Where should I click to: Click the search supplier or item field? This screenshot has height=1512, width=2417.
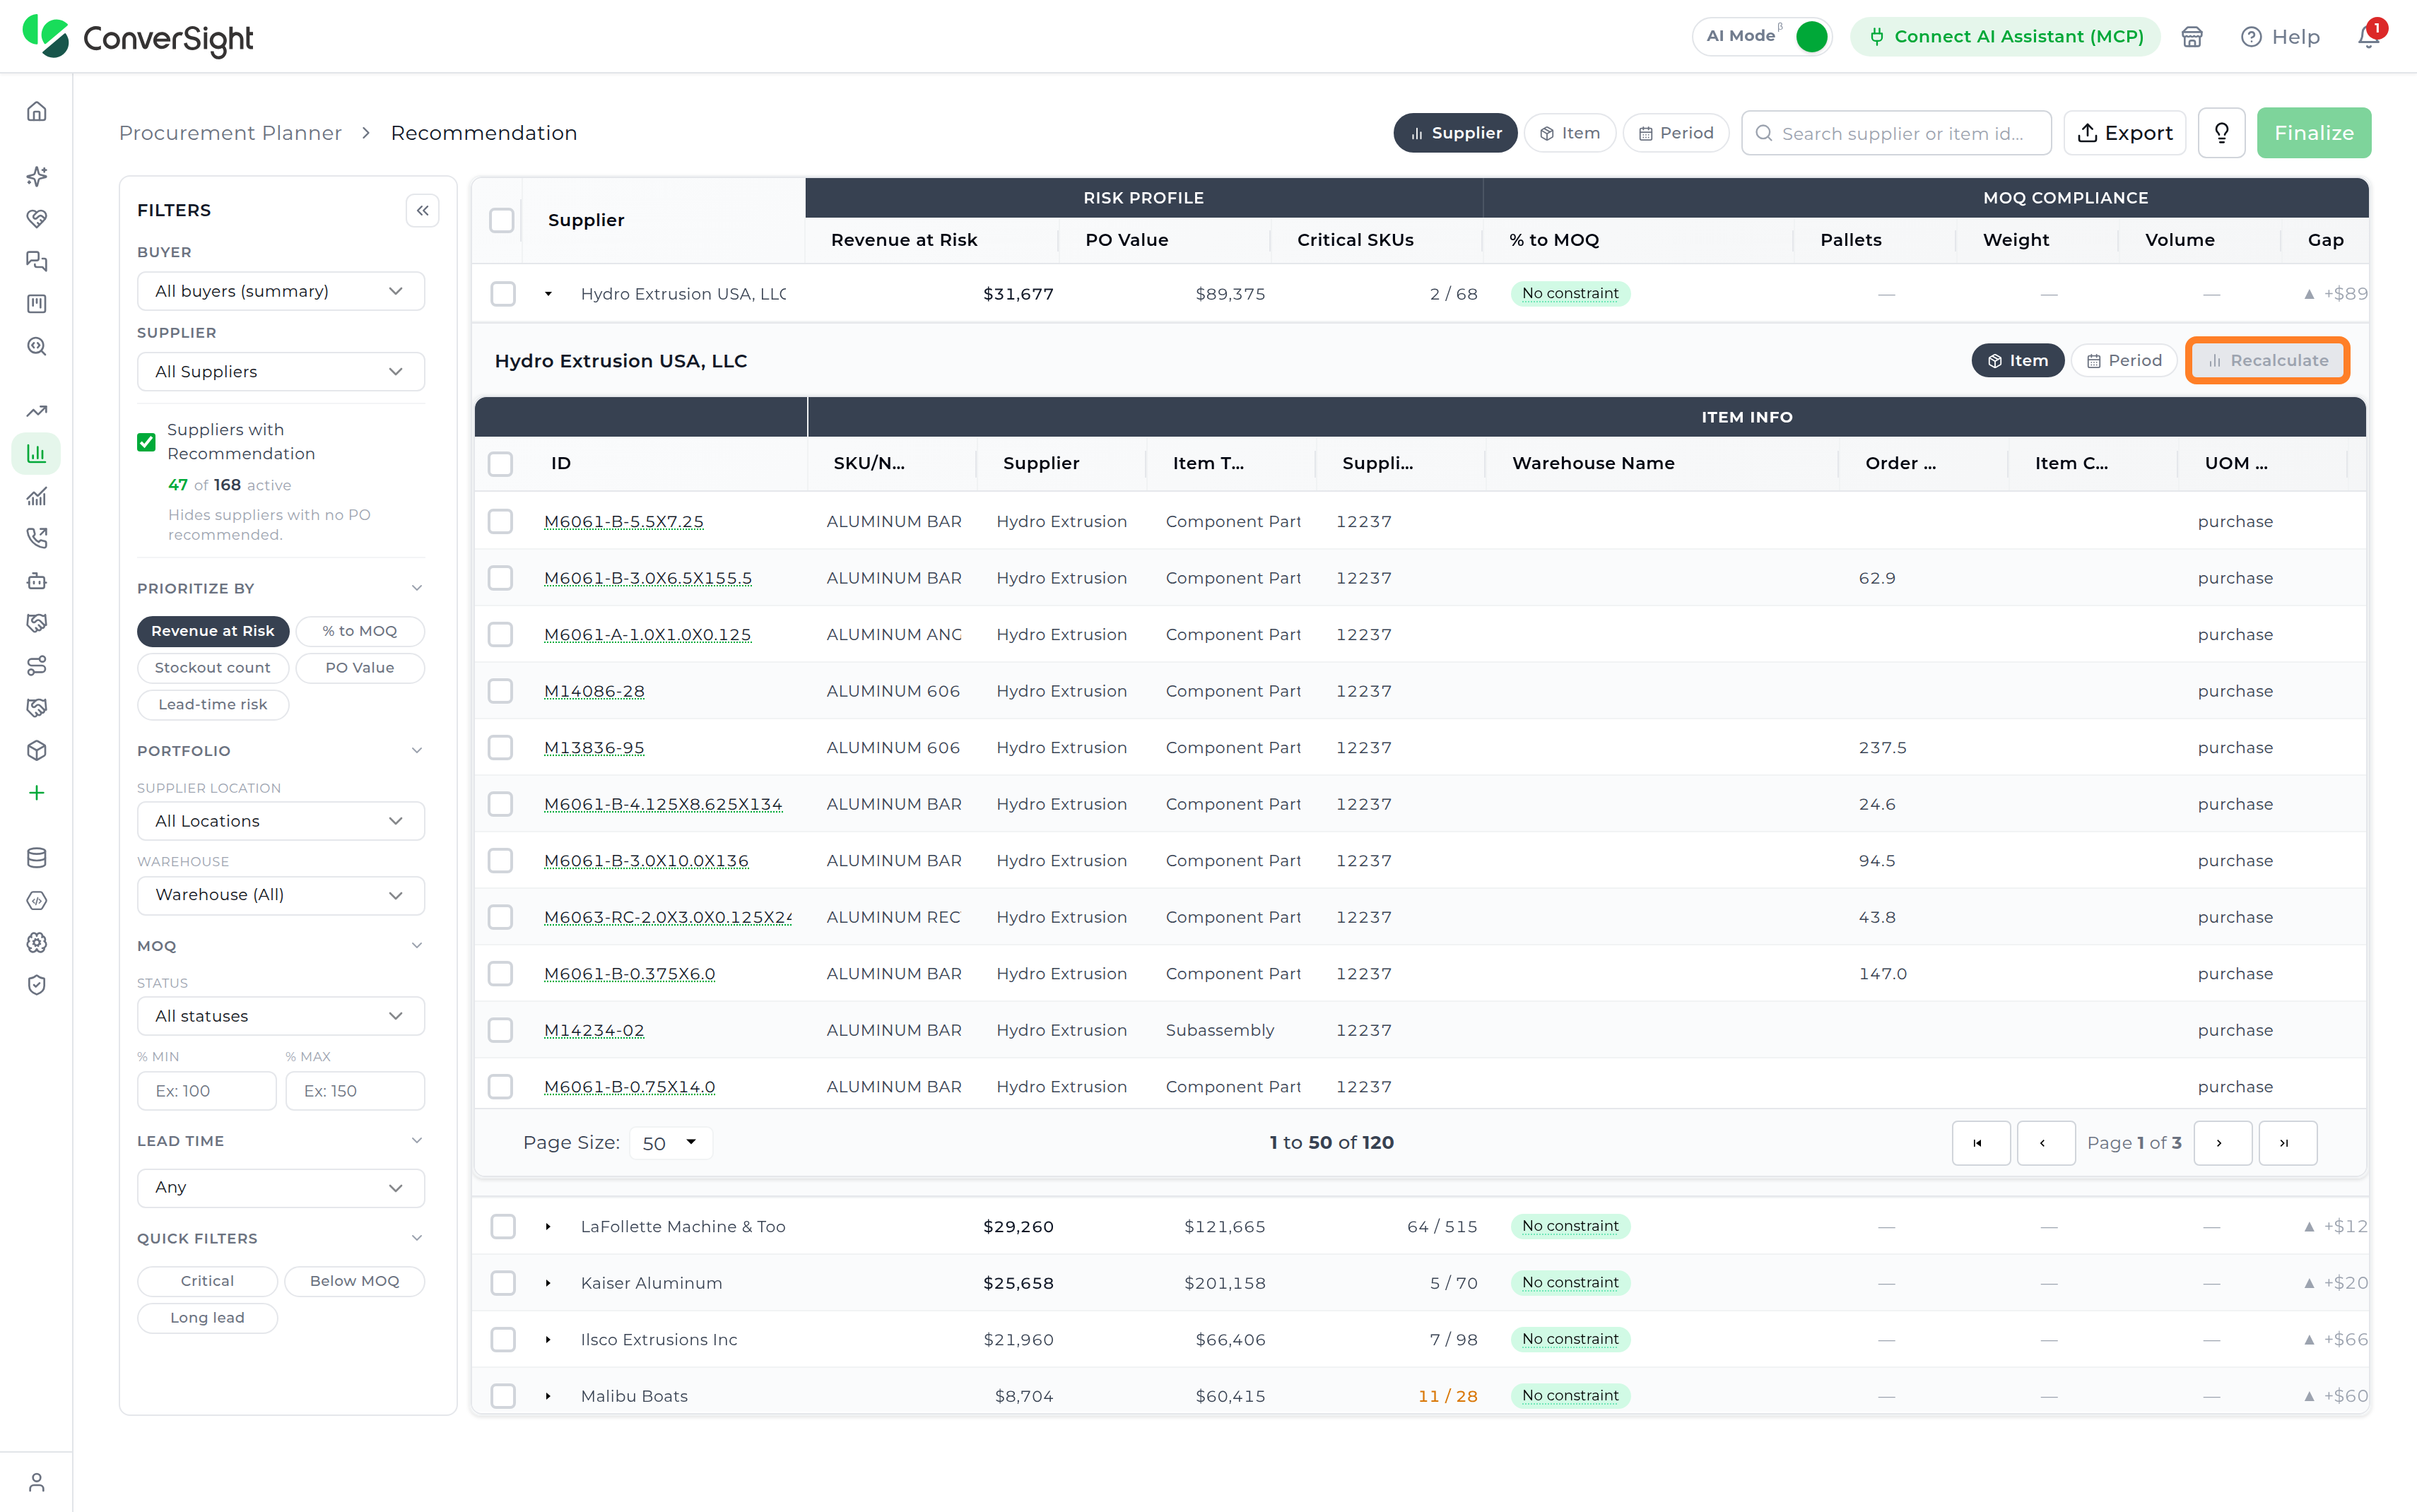pyautogui.click(x=1896, y=133)
